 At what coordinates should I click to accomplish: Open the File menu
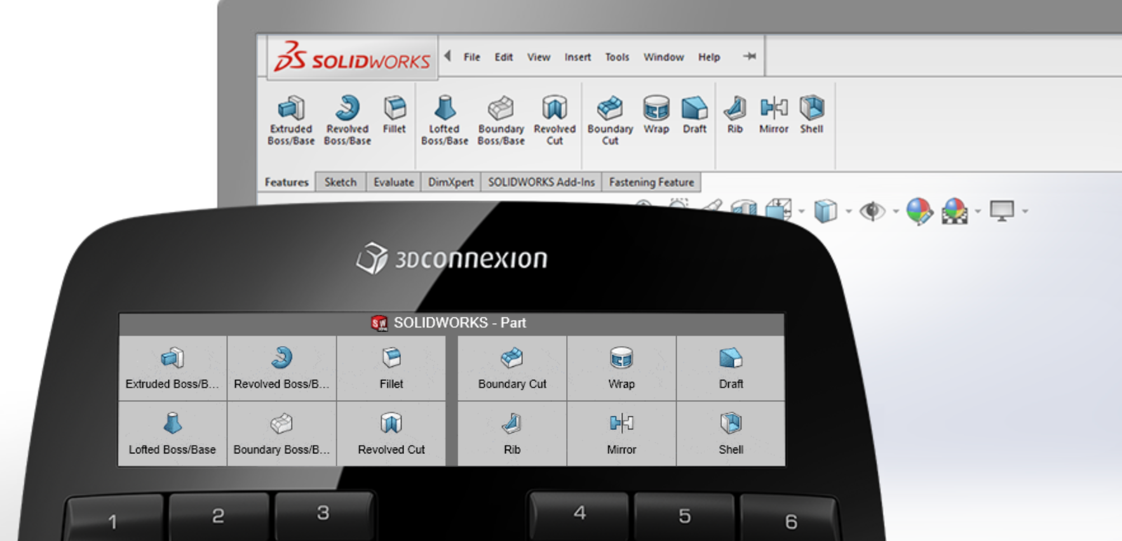pyautogui.click(x=472, y=57)
